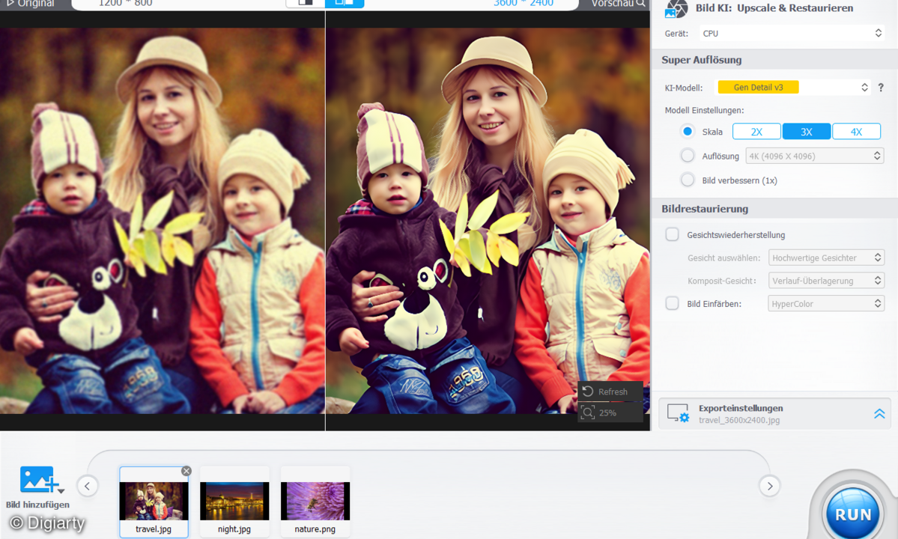Click the question mark help icon
898x539 pixels.
pyautogui.click(x=881, y=87)
